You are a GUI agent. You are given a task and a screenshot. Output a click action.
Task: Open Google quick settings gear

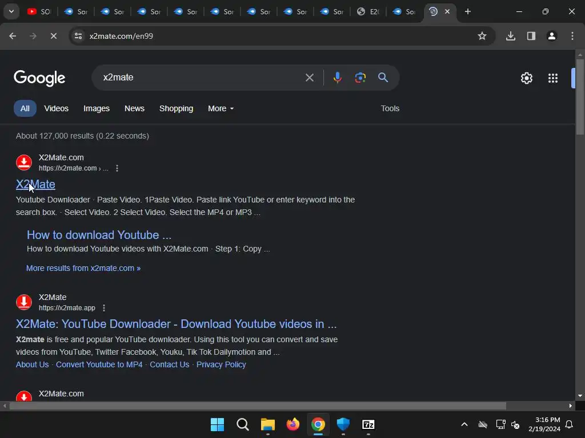526,78
